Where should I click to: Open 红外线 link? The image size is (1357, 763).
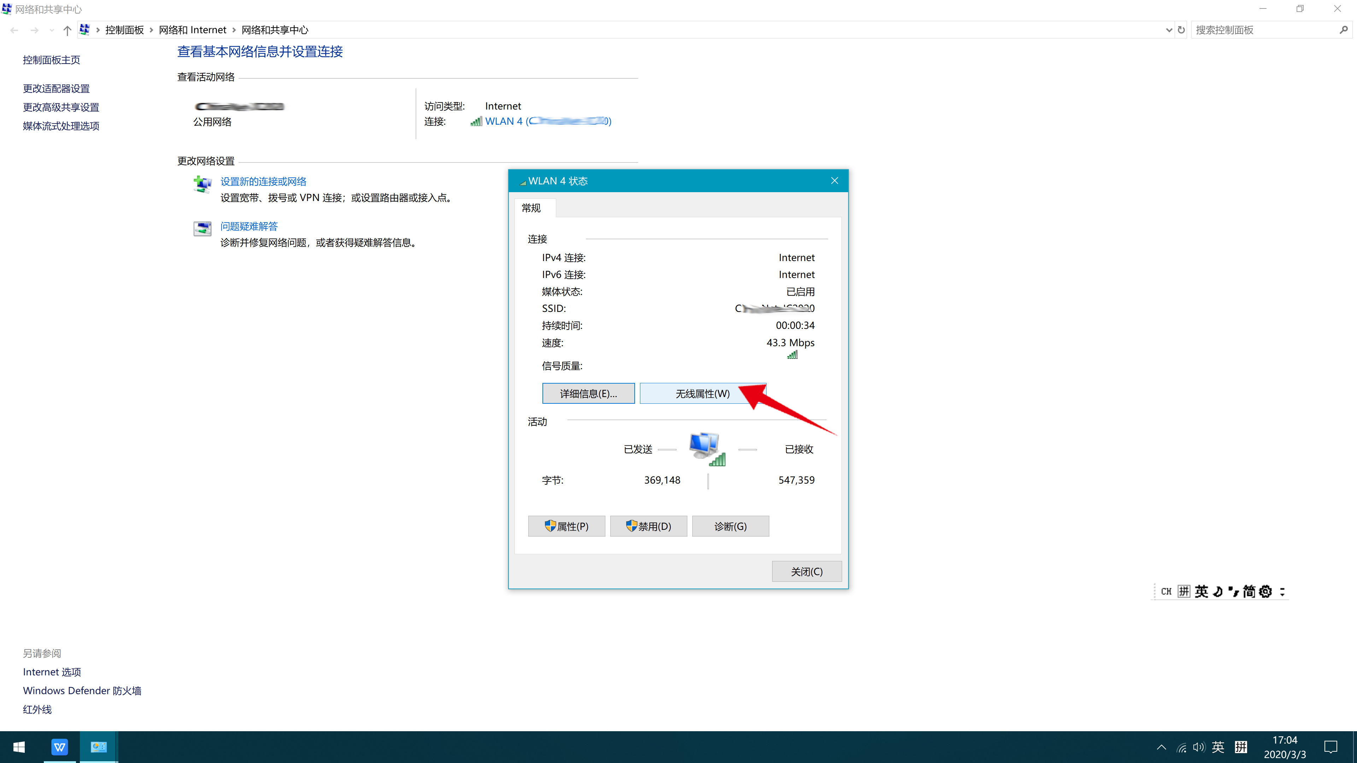tap(37, 709)
